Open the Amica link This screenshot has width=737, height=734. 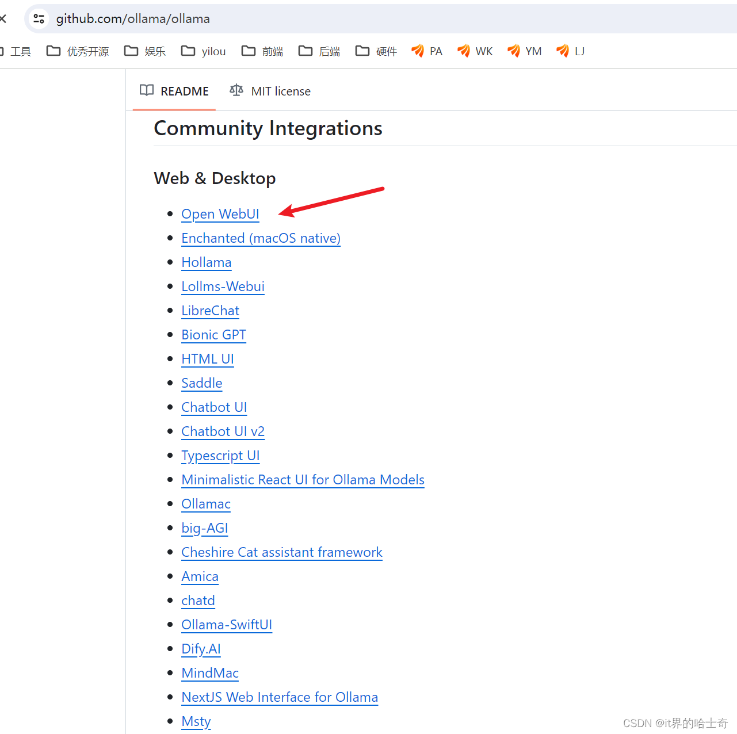[x=200, y=576]
